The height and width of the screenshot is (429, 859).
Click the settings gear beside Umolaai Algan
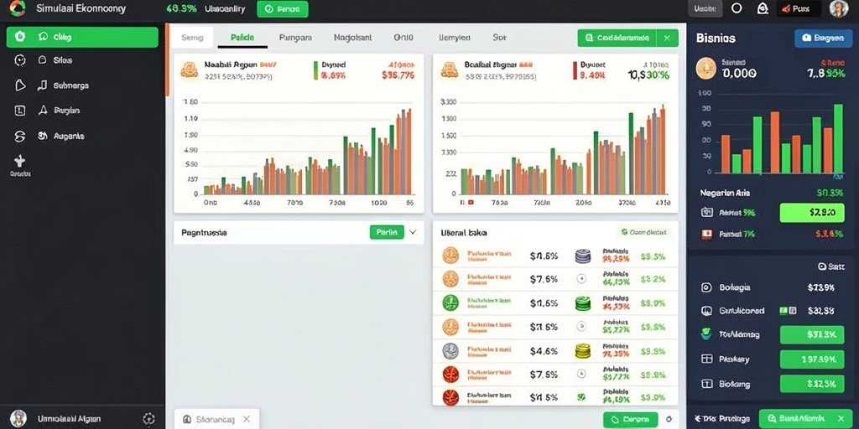(x=148, y=419)
